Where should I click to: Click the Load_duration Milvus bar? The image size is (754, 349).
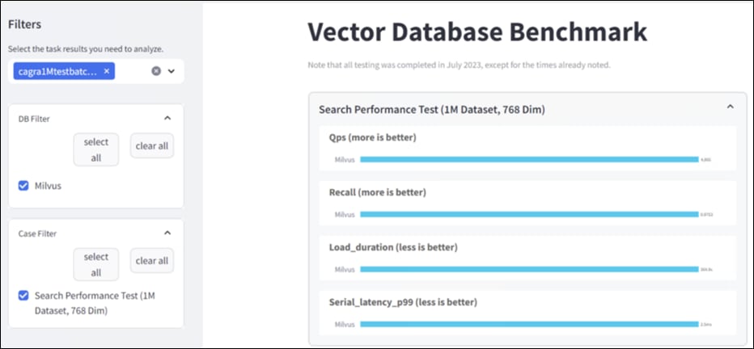pos(528,269)
